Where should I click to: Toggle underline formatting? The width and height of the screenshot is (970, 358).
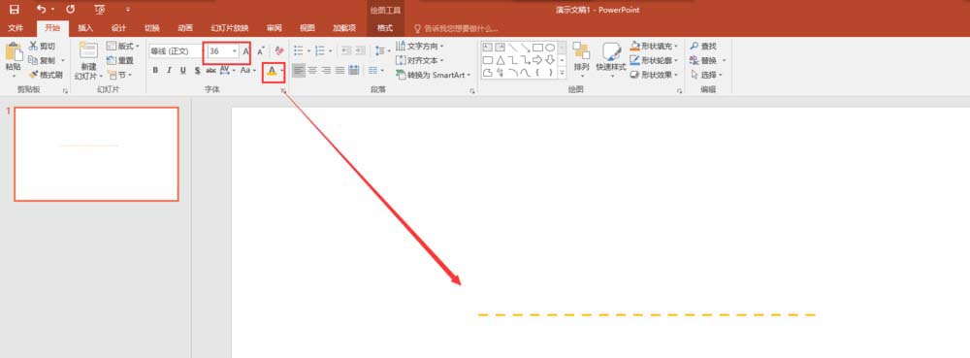(x=183, y=71)
